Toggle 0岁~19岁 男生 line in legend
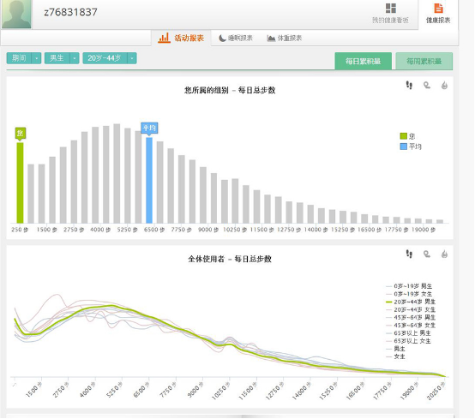This screenshot has height=419, width=475. tap(409, 286)
